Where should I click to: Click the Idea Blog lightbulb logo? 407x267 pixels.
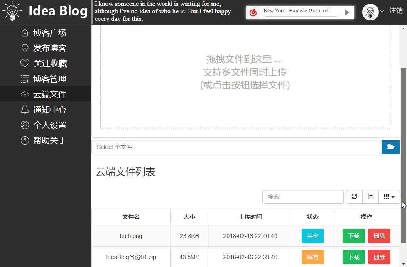[x=12, y=11]
